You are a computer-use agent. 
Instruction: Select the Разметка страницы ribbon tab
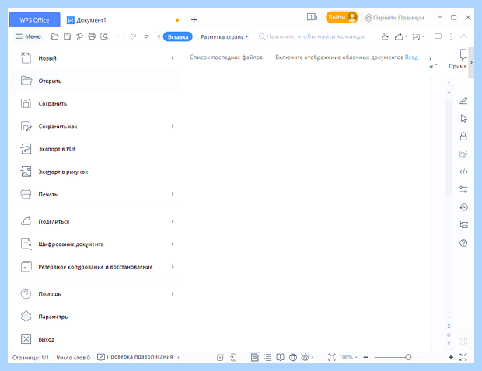222,36
